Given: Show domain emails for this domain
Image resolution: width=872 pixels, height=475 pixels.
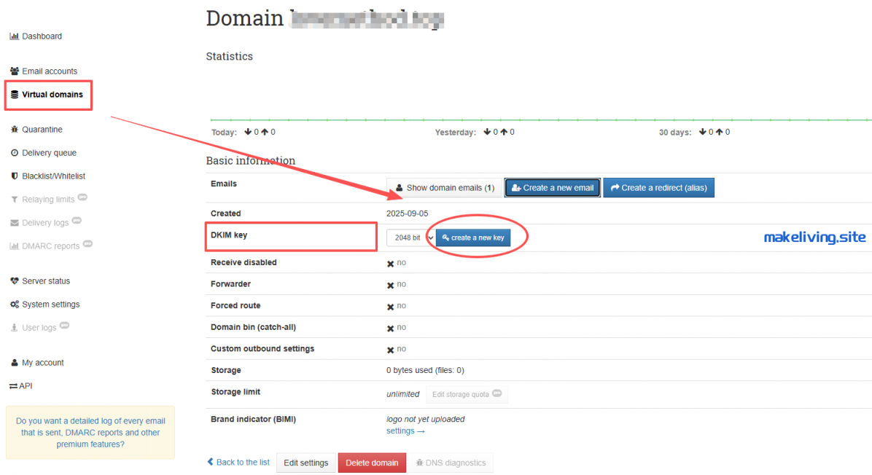Looking at the screenshot, I should pos(444,187).
